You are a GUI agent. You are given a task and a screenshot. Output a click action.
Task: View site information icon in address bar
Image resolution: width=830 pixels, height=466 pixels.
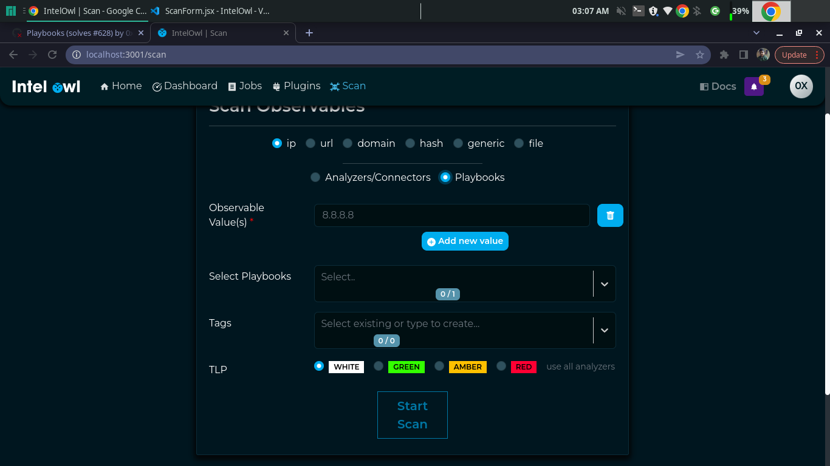pos(77,55)
